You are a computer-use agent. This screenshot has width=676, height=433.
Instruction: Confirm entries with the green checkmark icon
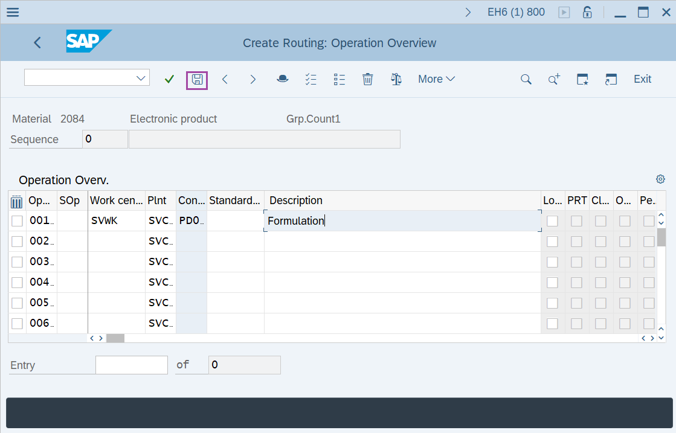pyautogui.click(x=169, y=79)
